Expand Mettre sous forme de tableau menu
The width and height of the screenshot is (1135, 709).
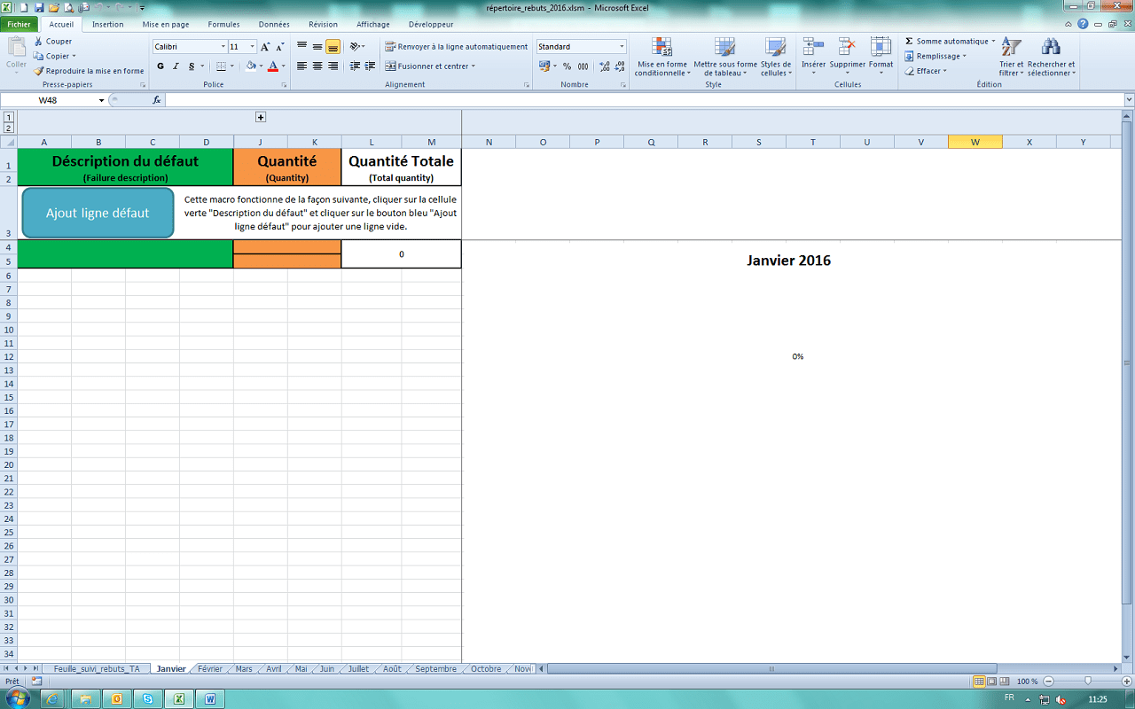pyautogui.click(x=725, y=58)
